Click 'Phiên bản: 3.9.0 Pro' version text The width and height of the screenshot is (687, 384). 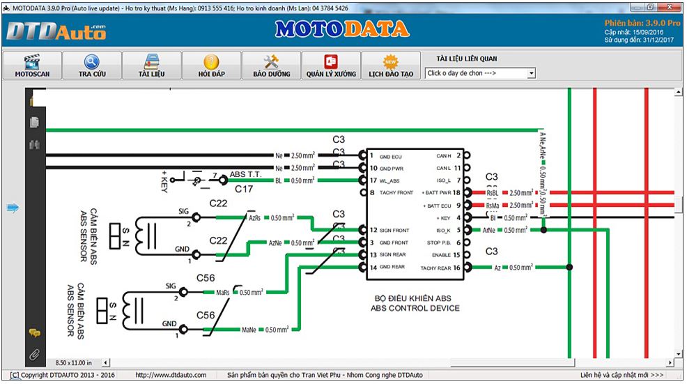(642, 23)
